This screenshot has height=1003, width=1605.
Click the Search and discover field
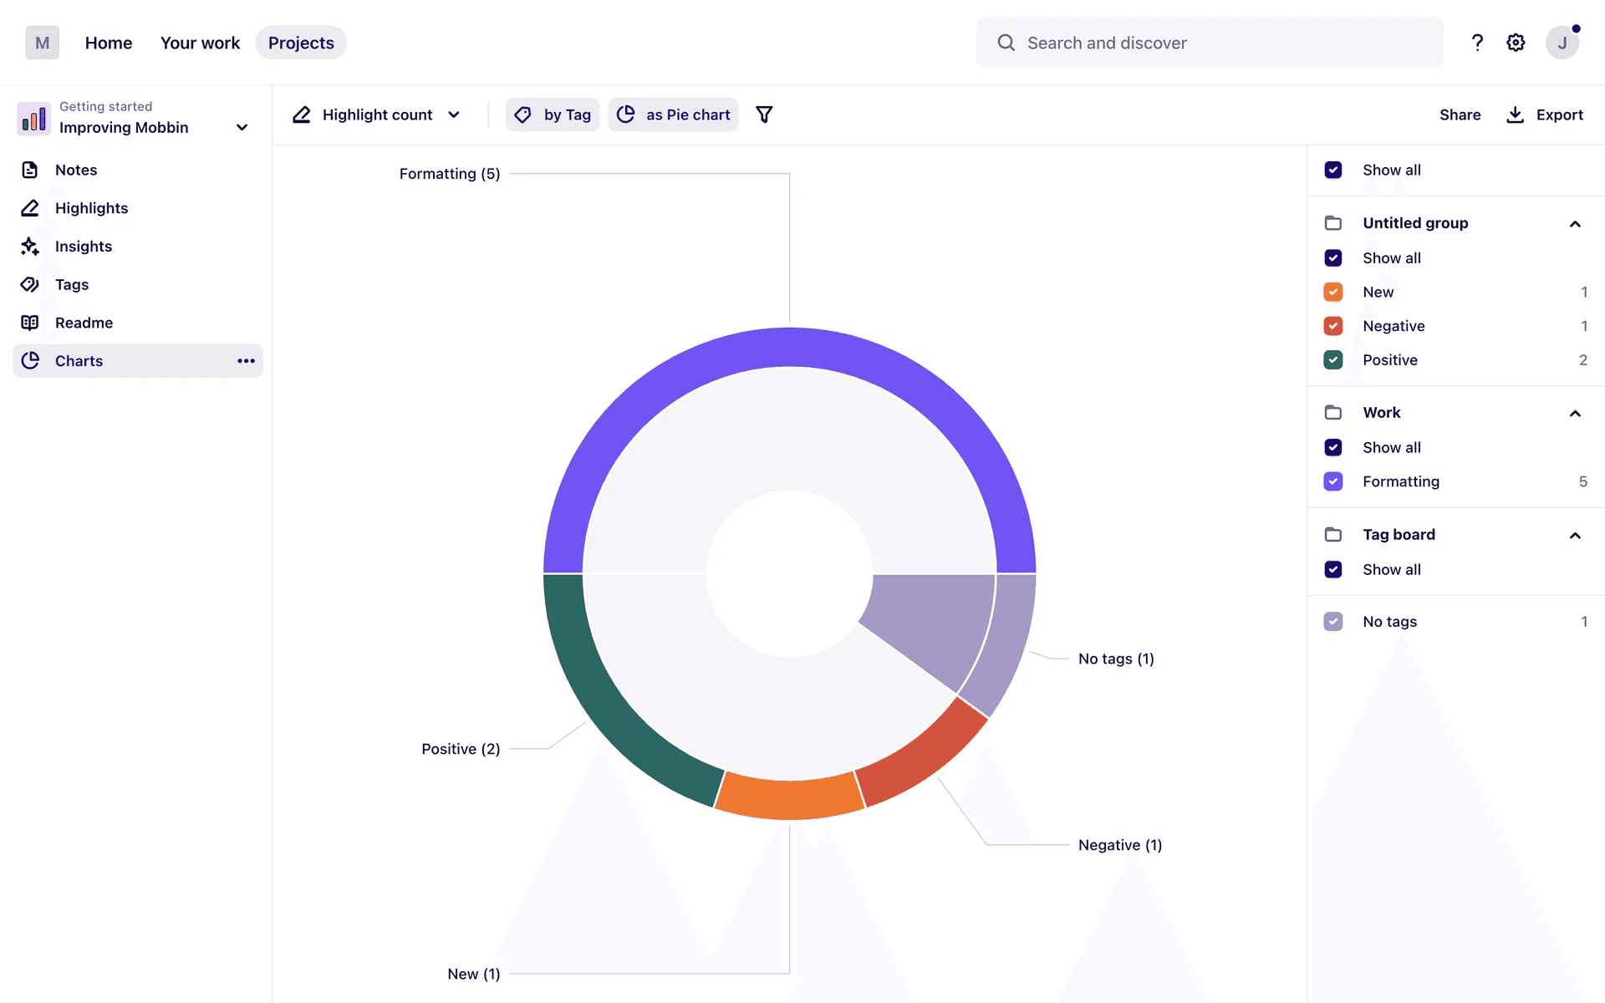pyautogui.click(x=1209, y=43)
